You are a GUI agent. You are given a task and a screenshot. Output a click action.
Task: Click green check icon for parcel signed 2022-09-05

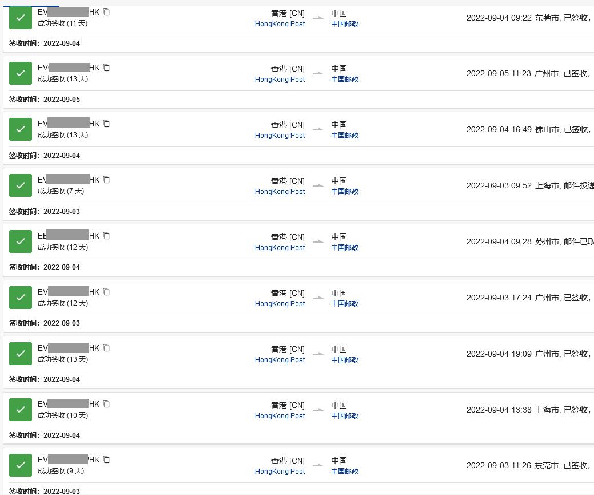[x=21, y=73]
